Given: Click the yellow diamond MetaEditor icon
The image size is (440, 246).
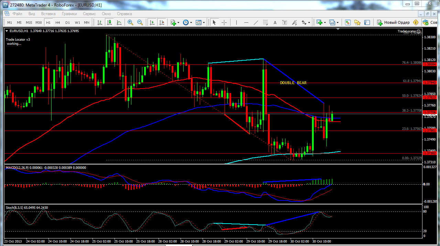Looking at the screenshot, I should click(x=416, y=22).
